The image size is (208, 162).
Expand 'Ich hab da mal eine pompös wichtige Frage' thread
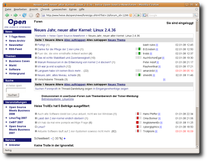36,122
